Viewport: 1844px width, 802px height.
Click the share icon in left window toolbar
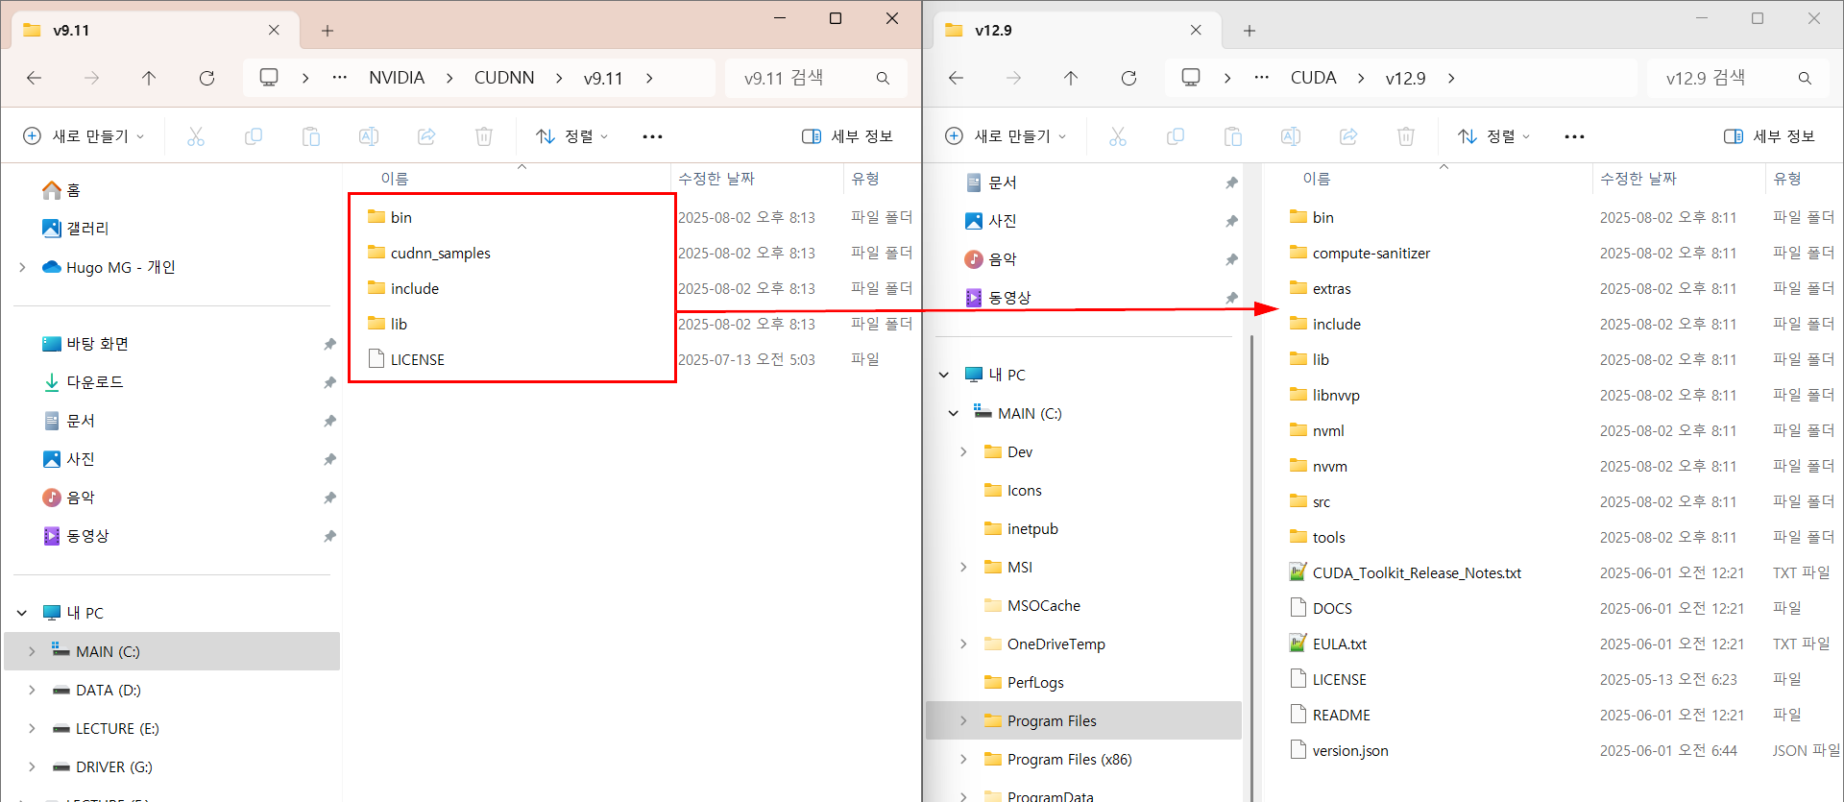pos(426,136)
